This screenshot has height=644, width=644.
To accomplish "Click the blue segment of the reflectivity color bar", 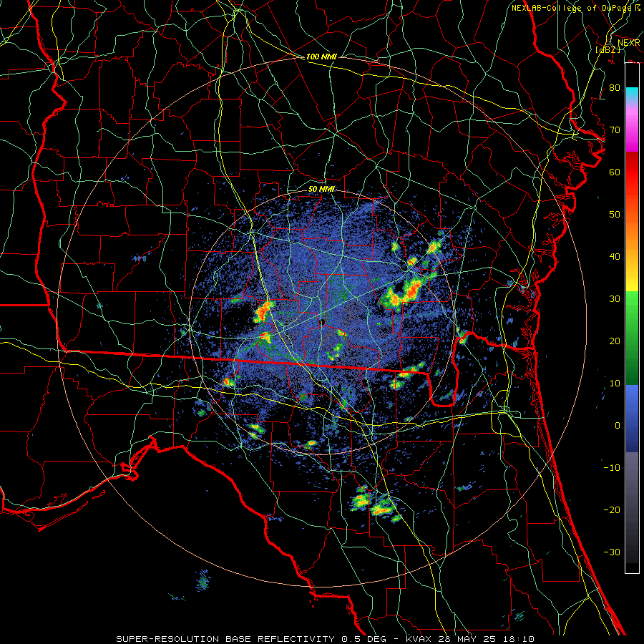I will (632, 419).
